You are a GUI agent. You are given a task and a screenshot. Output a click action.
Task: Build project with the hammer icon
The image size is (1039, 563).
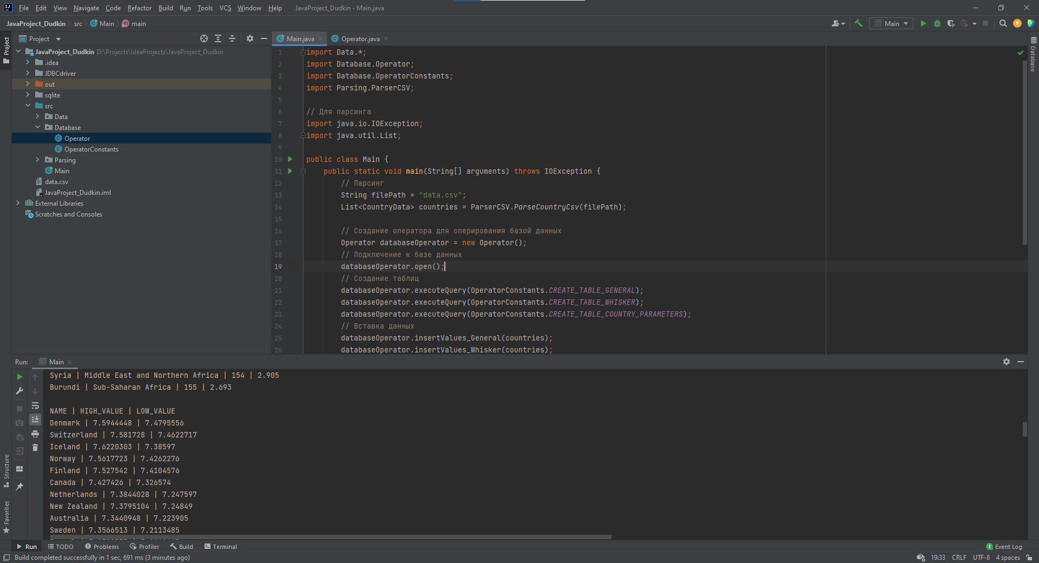click(858, 23)
